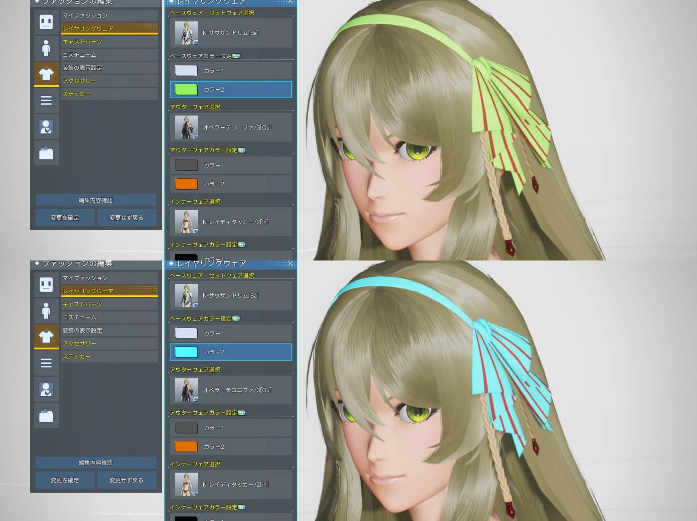Open アクセサリー in the green-ribbon screenshot
This screenshot has width=697, height=521.
(109, 81)
